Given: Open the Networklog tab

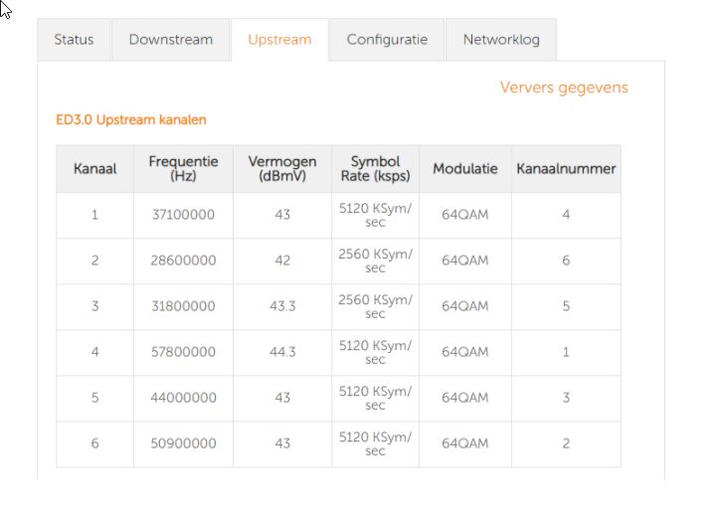Looking at the screenshot, I should pyautogui.click(x=501, y=40).
